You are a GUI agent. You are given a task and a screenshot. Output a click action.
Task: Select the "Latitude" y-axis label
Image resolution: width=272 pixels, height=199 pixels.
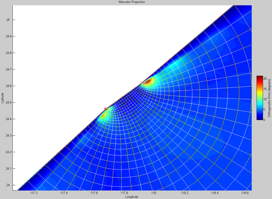(x=2, y=98)
